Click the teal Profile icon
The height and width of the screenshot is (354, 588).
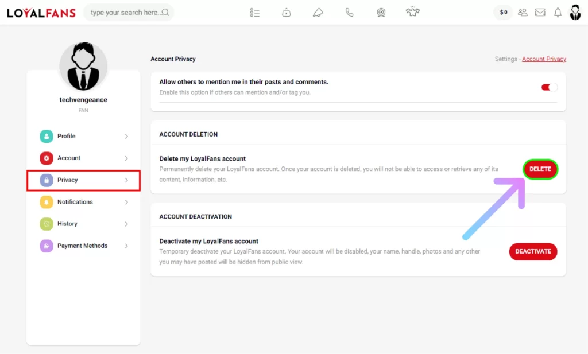coord(47,136)
